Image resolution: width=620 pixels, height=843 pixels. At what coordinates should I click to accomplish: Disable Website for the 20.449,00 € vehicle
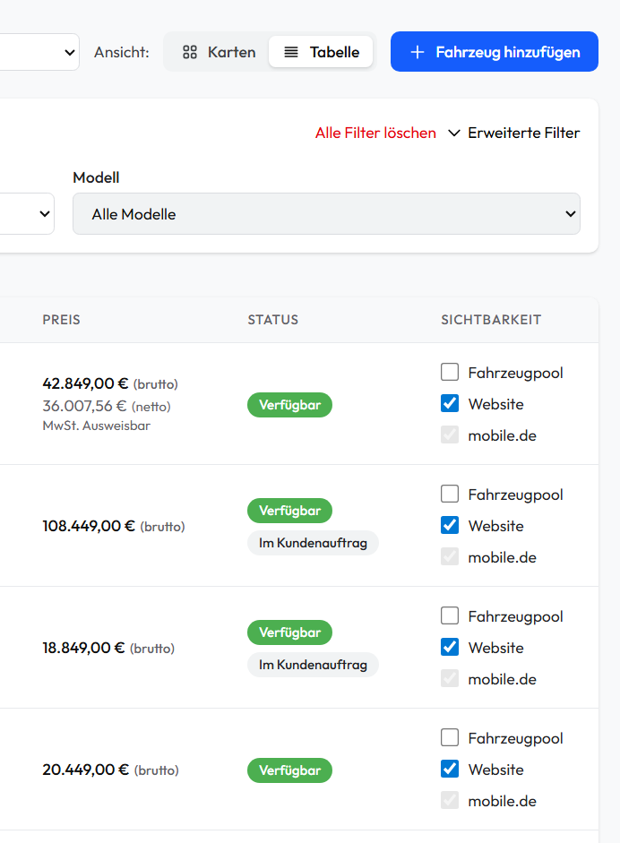click(x=450, y=769)
